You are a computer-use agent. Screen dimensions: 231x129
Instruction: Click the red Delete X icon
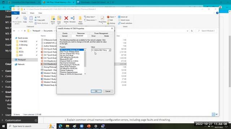66,18
